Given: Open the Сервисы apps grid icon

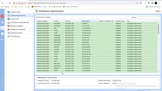Looking at the screenshot, I should pyautogui.click(x=2, y=7).
